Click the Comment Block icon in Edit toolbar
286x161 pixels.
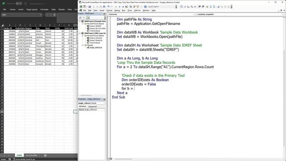click(x=210, y=7)
